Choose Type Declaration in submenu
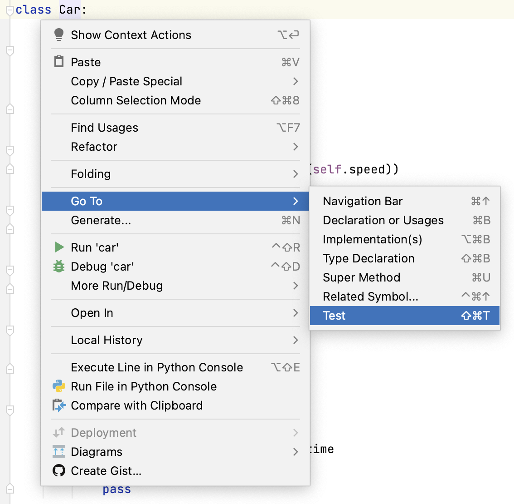514x504 pixels. pyautogui.click(x=369, y=258)
